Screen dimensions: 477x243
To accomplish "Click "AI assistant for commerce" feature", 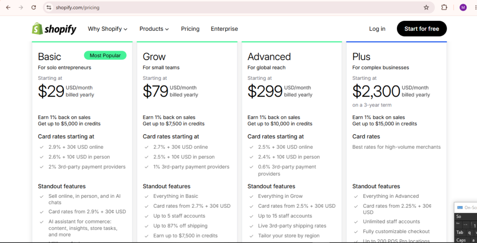I will [83, 228].
